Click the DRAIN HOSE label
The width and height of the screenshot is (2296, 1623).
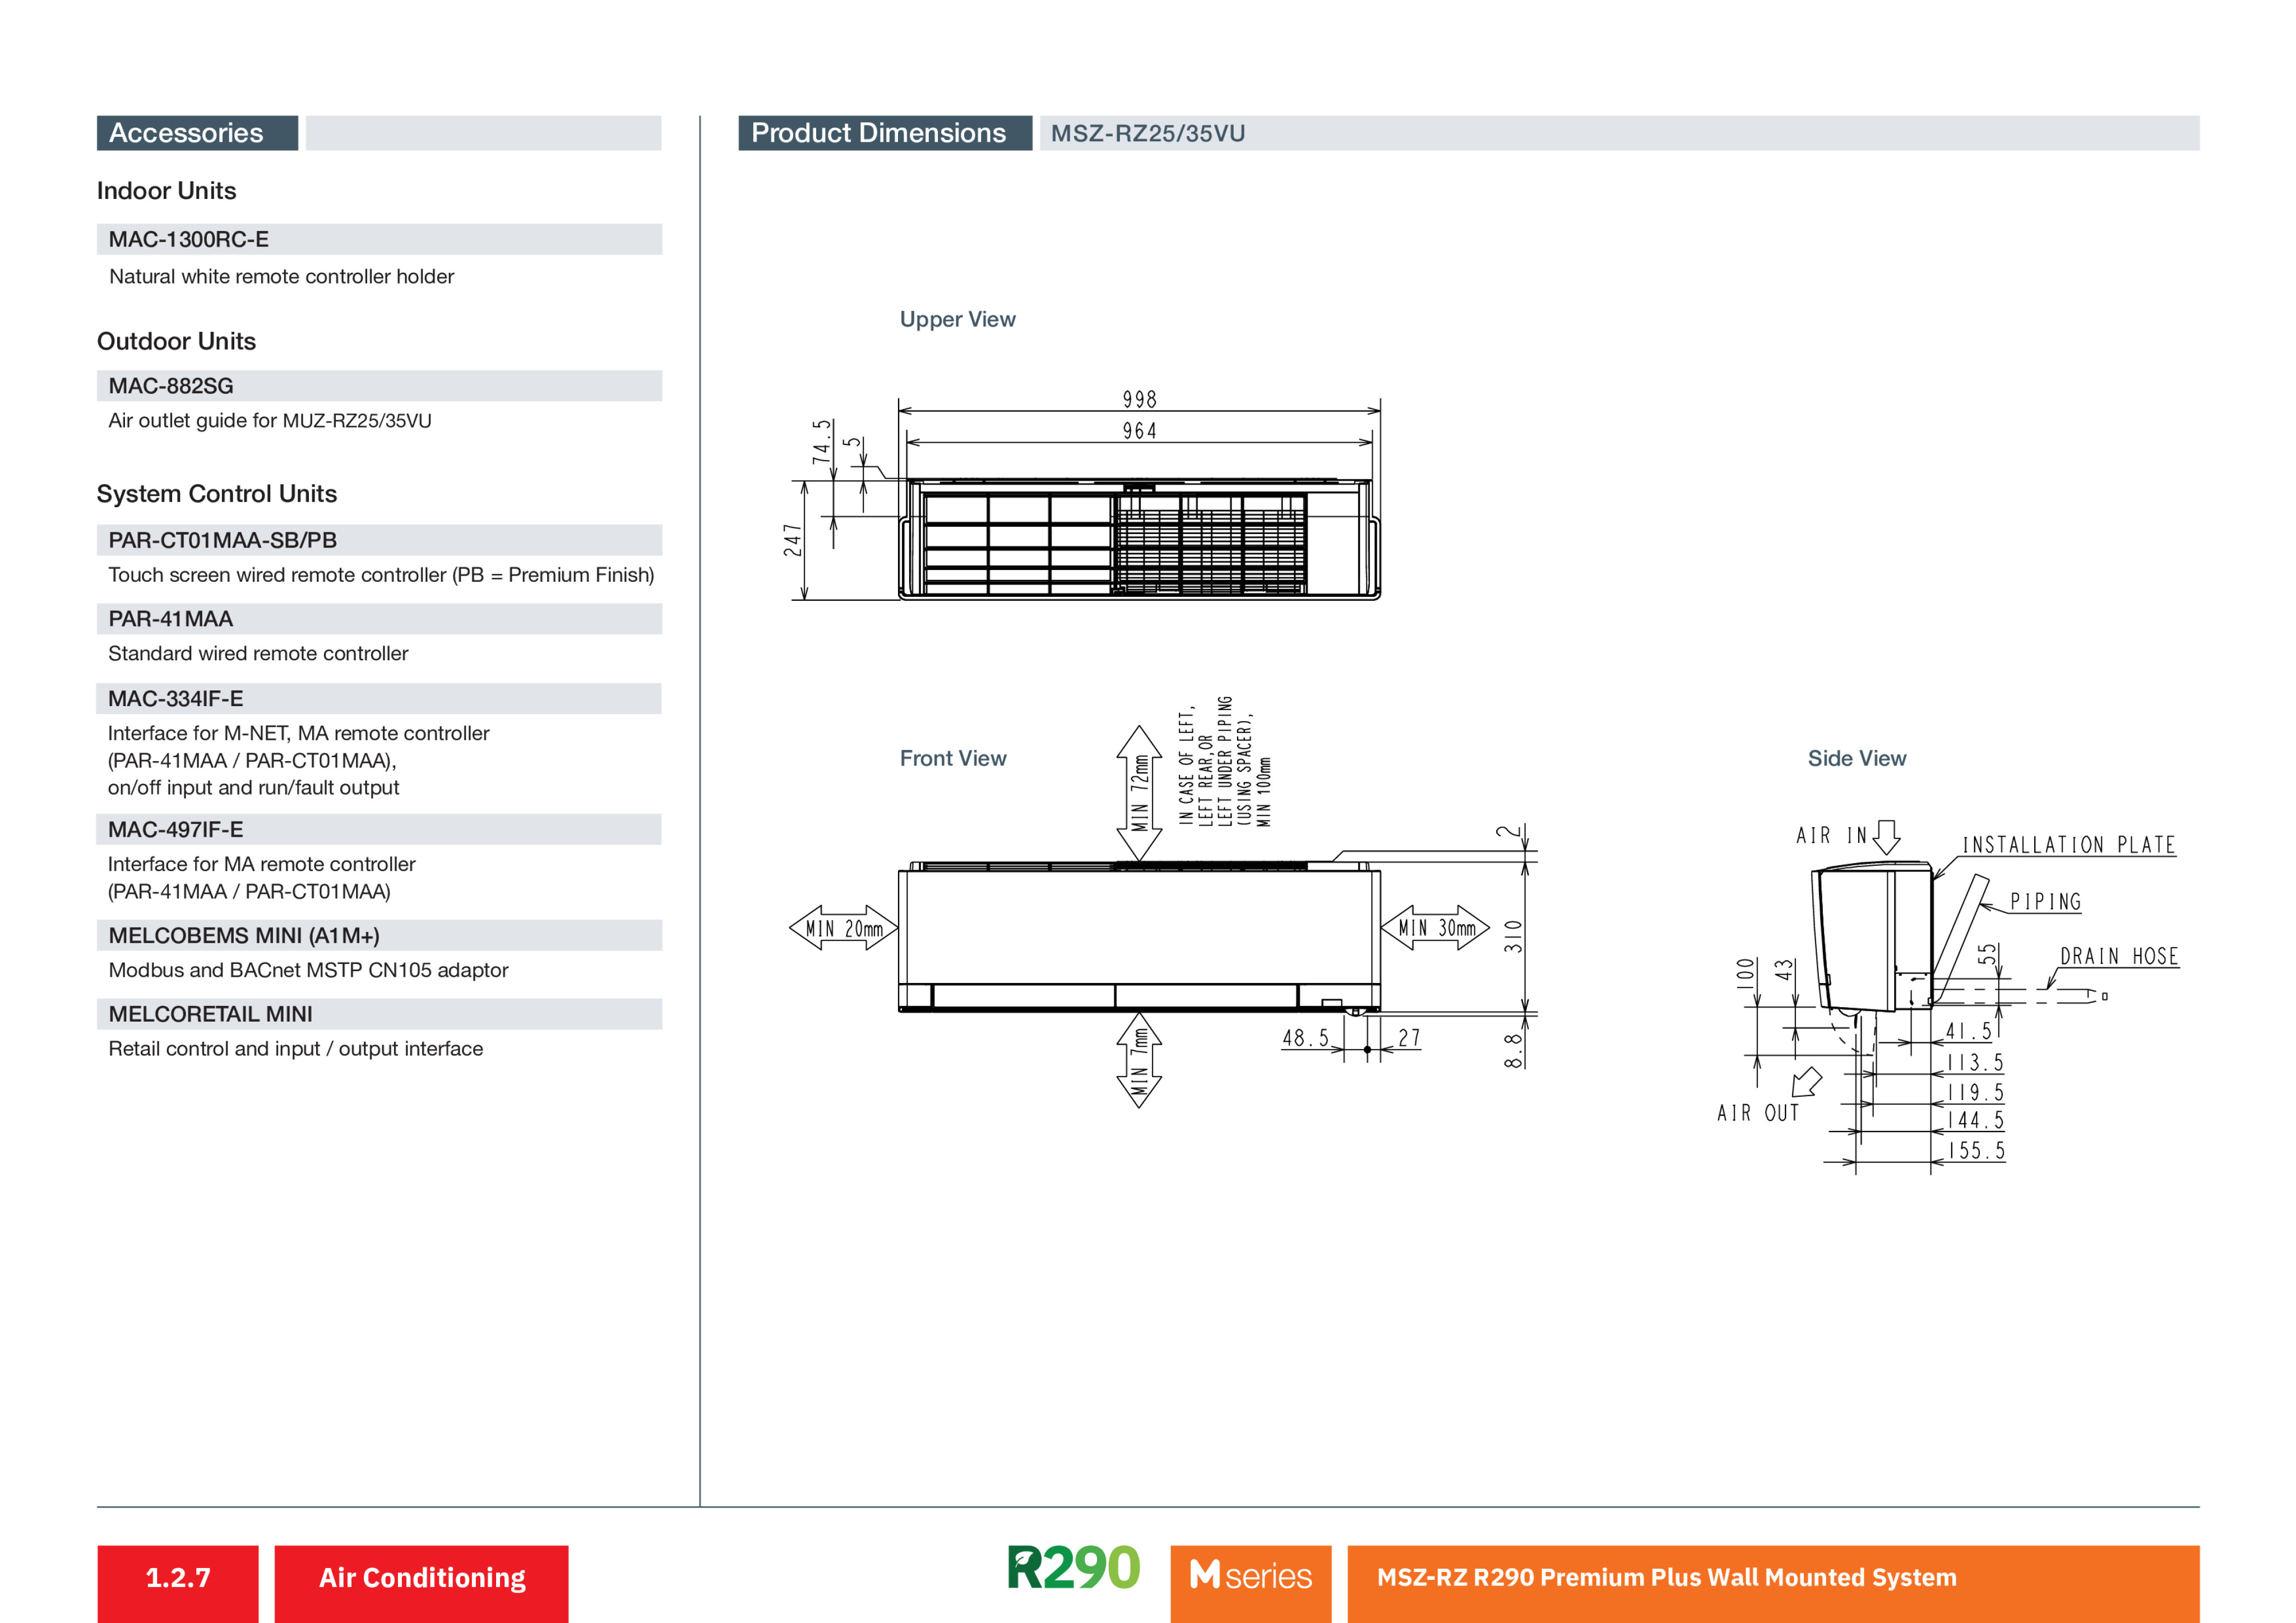point(2119,956)
